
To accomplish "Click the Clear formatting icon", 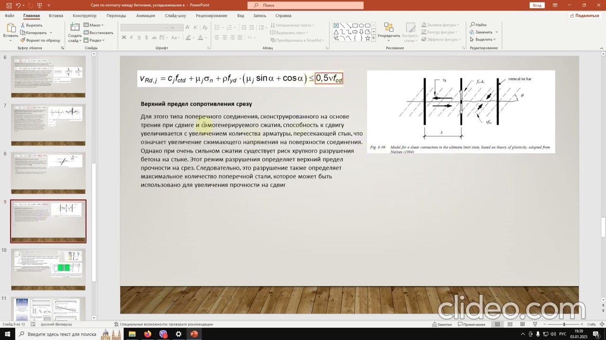I will tap(205, 27).
